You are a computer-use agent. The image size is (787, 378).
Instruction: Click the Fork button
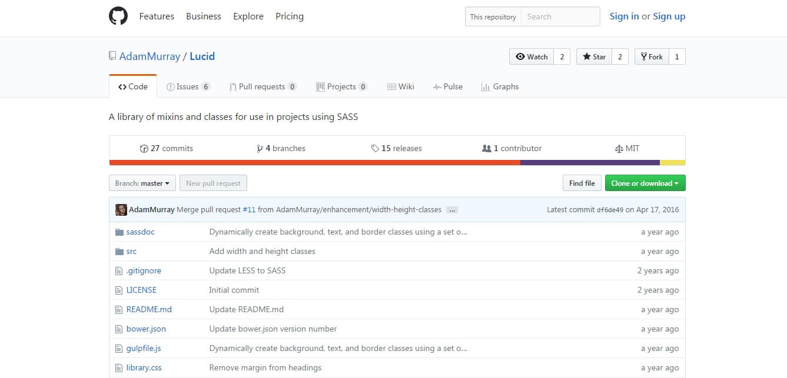(652, 56)
